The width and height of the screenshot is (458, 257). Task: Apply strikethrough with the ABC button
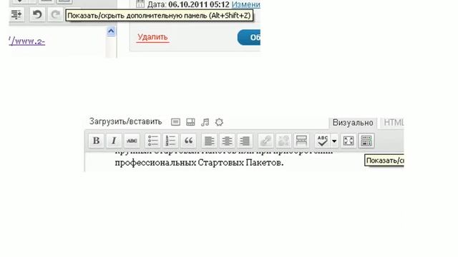[x=132, y=141]
